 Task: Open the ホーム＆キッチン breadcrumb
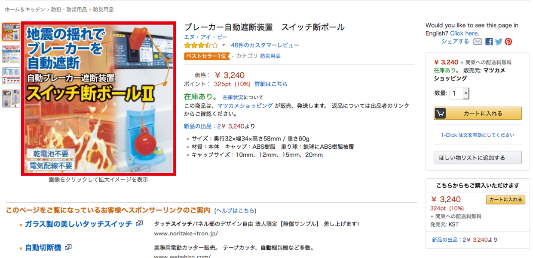pos(25,9)
